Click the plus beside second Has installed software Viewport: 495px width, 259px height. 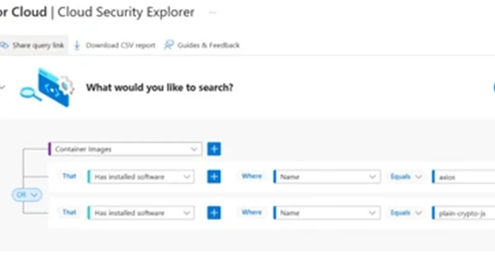214,212
